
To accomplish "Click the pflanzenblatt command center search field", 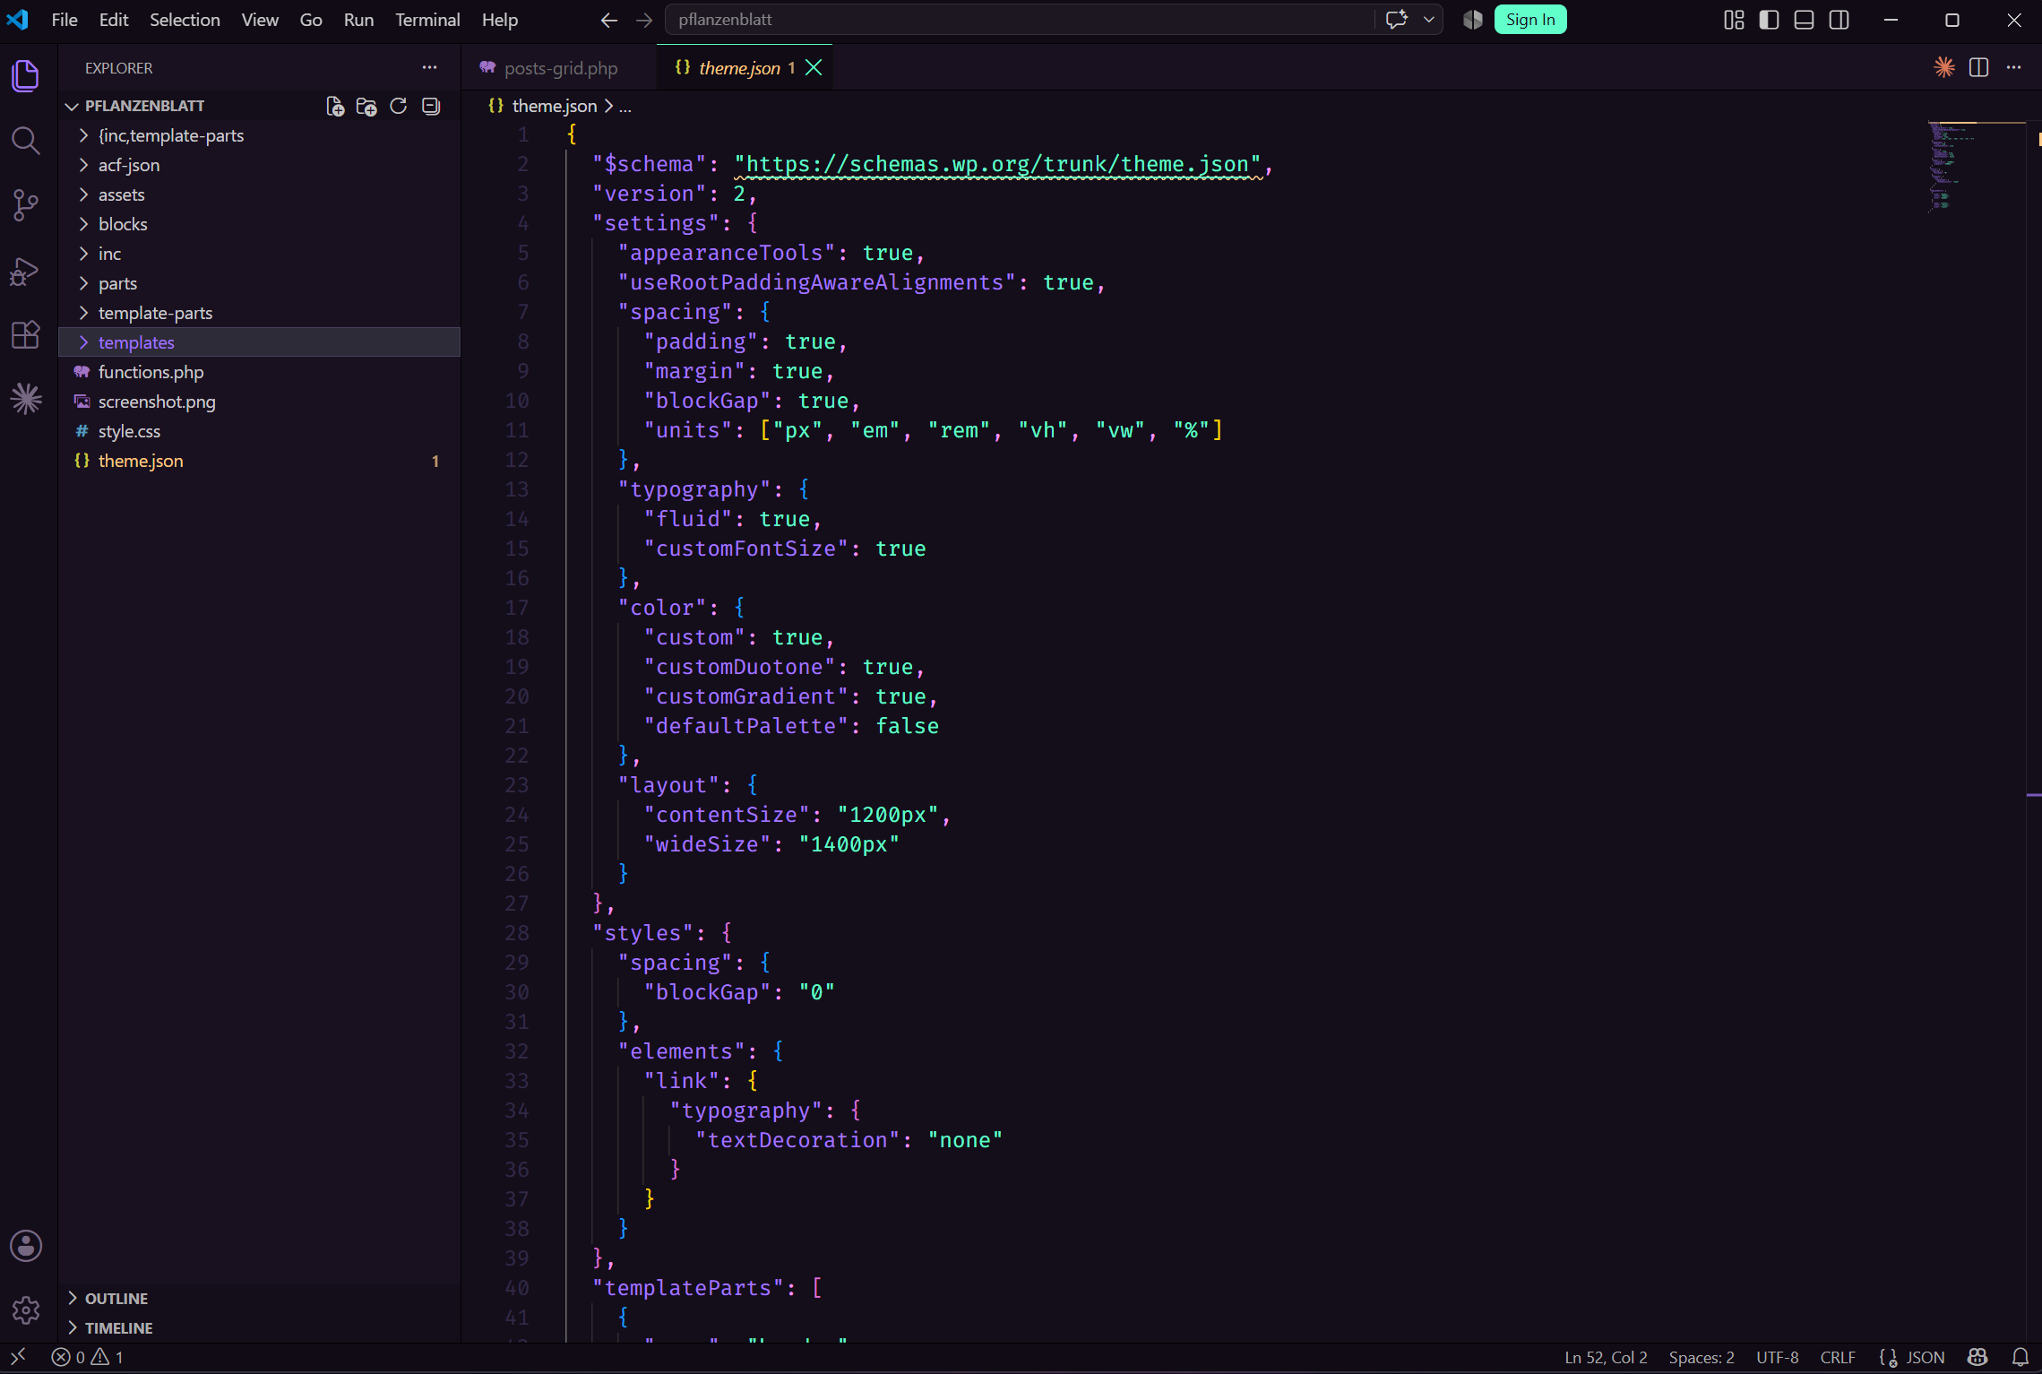I will tap(1020, 20).
